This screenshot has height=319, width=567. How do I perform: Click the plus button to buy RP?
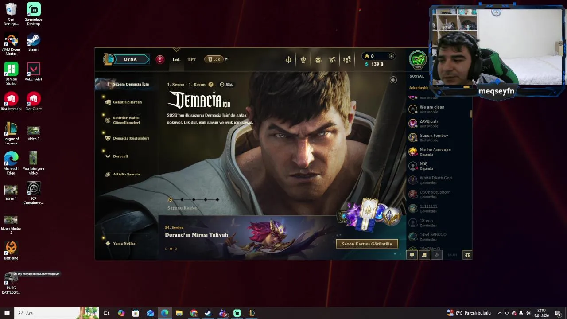391,56
